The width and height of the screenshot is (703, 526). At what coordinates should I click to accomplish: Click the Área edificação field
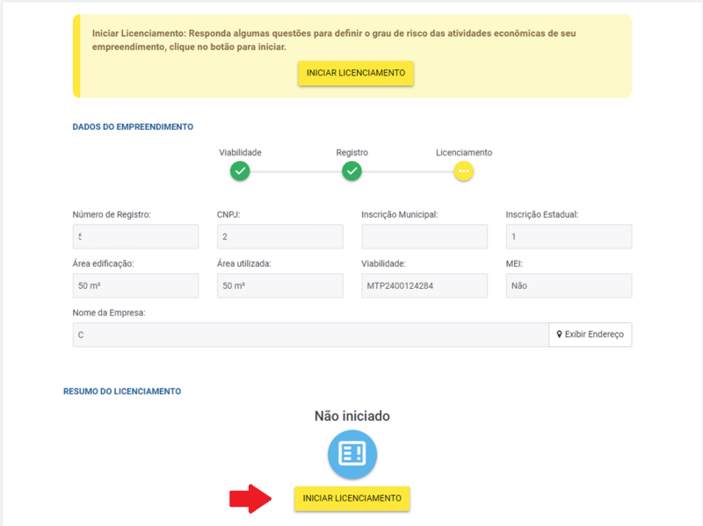(135, 285)
